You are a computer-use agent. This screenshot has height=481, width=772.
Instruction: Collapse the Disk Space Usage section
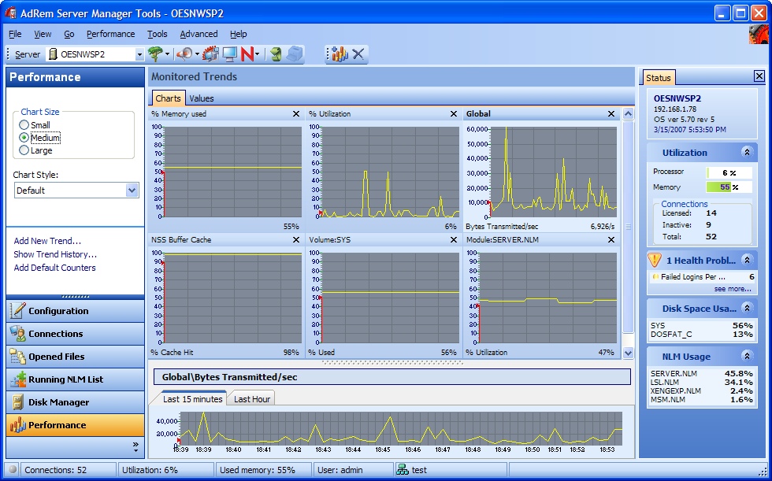tap(747, 308)
